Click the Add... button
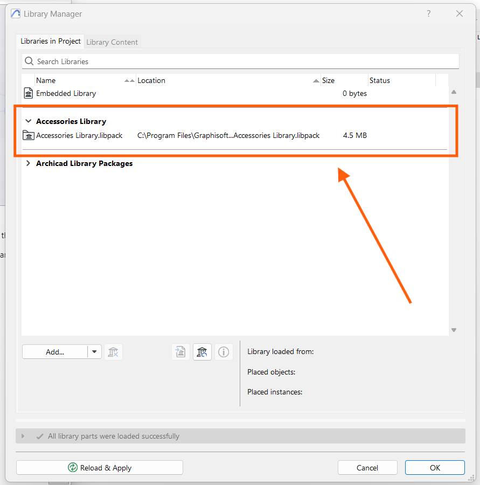Image resolution: width=480 pixels, height=485 pixels. click(55, 352)
